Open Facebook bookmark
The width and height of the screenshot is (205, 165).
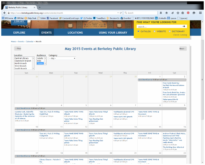click(x=52, y=18)
